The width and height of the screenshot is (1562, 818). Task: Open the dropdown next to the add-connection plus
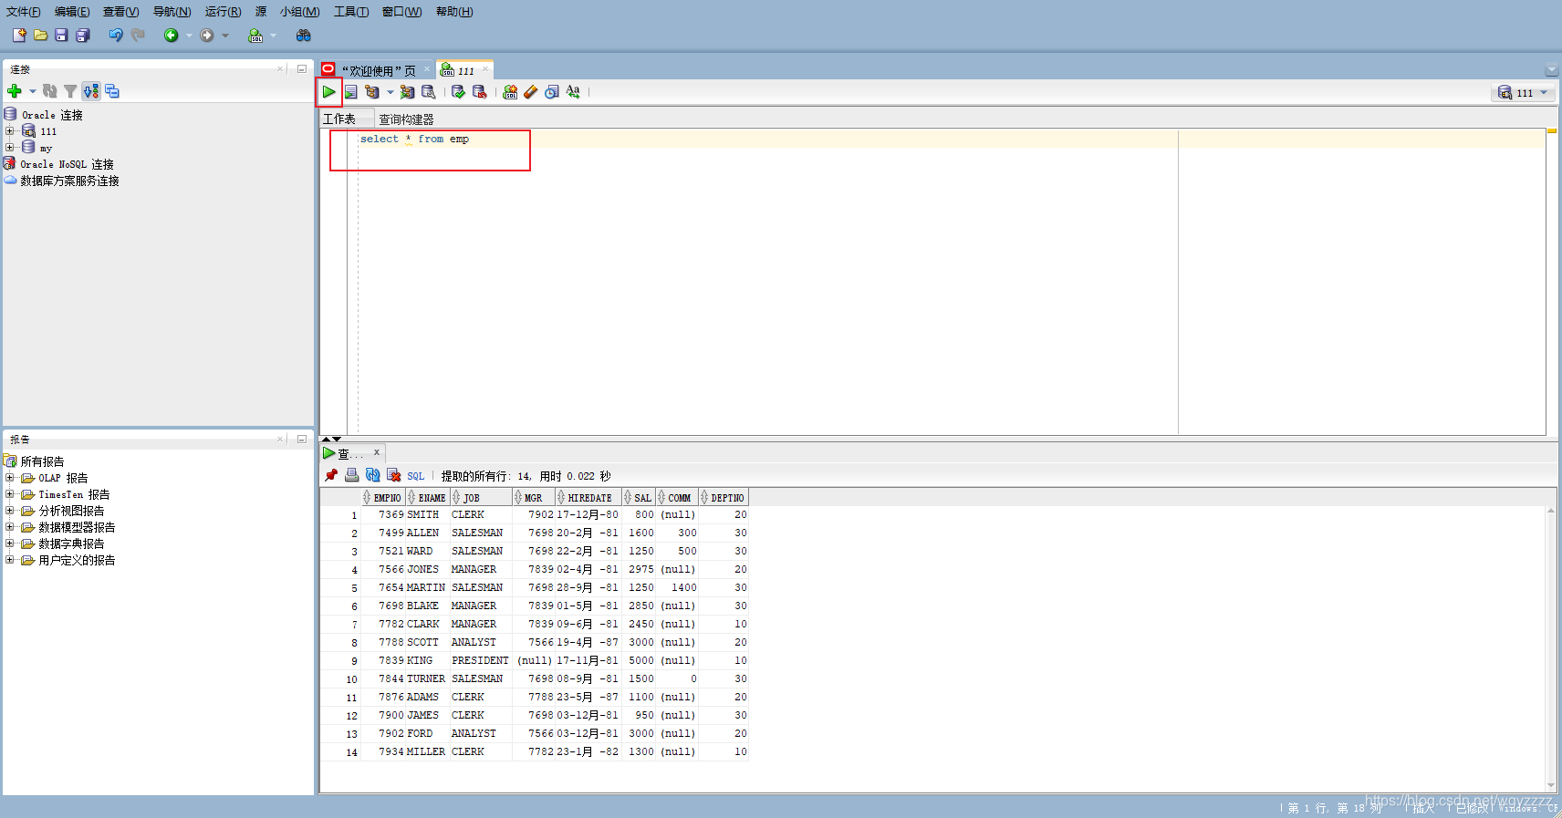[x=32, y=91]
